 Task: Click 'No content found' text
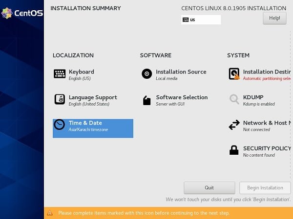click(x=259, y=155)
